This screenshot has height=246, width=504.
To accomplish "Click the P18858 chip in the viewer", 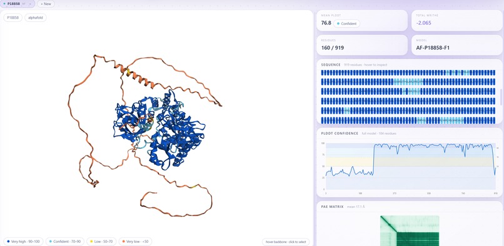I will click(13, 17).
